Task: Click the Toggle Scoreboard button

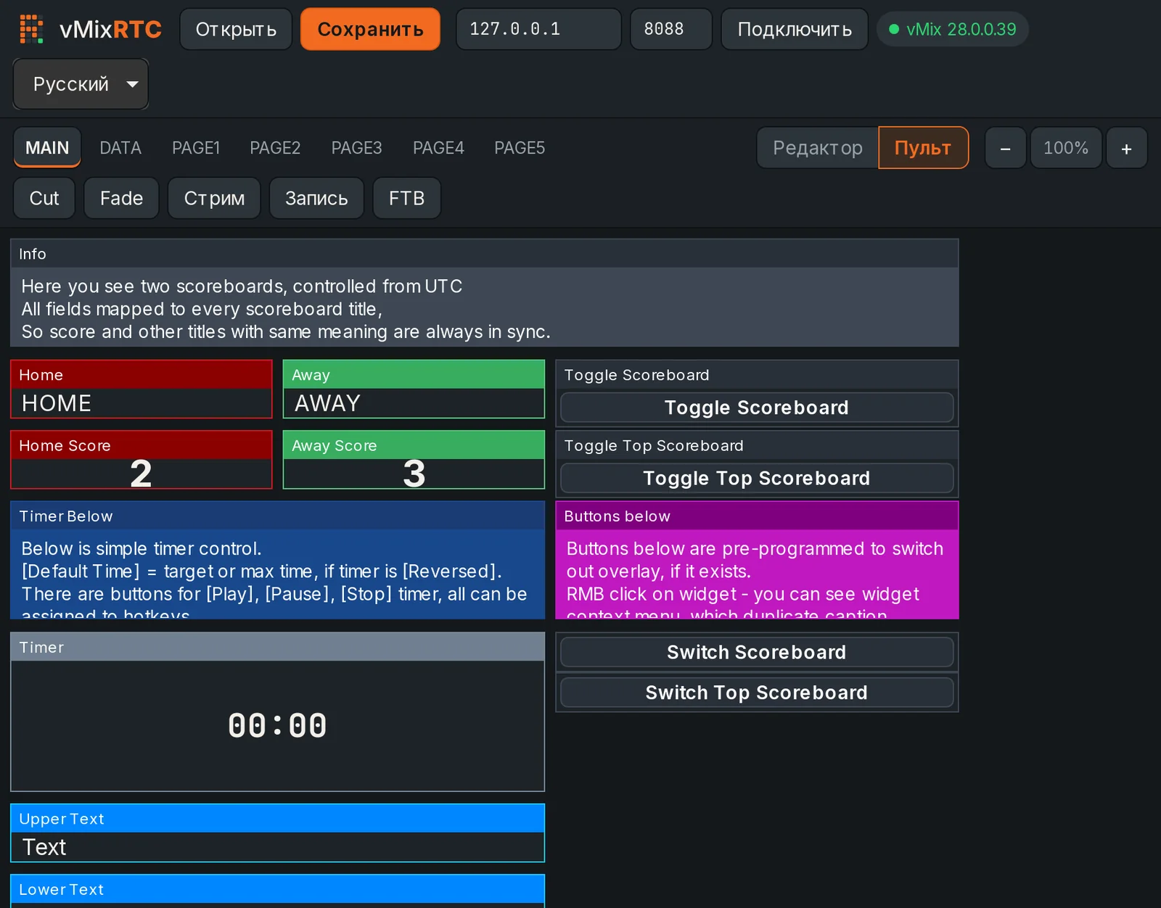Action: (x=757, y=408)
